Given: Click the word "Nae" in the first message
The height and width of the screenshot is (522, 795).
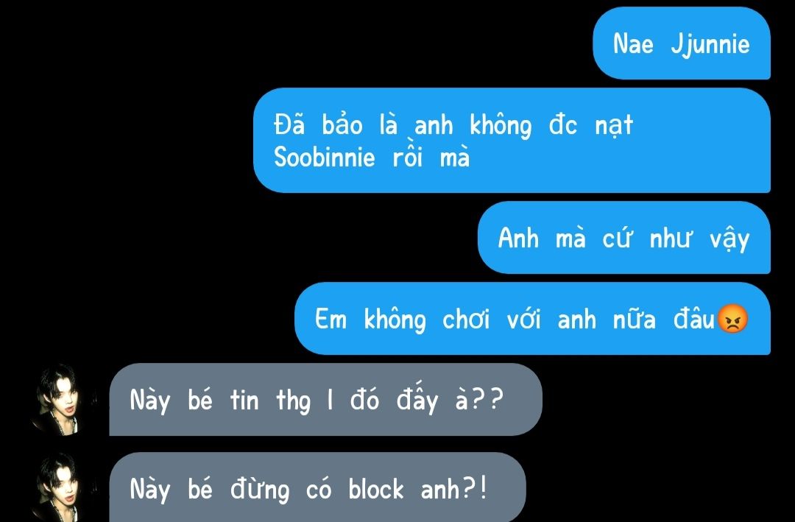Looking at the screenshot, I should point(633,43).
